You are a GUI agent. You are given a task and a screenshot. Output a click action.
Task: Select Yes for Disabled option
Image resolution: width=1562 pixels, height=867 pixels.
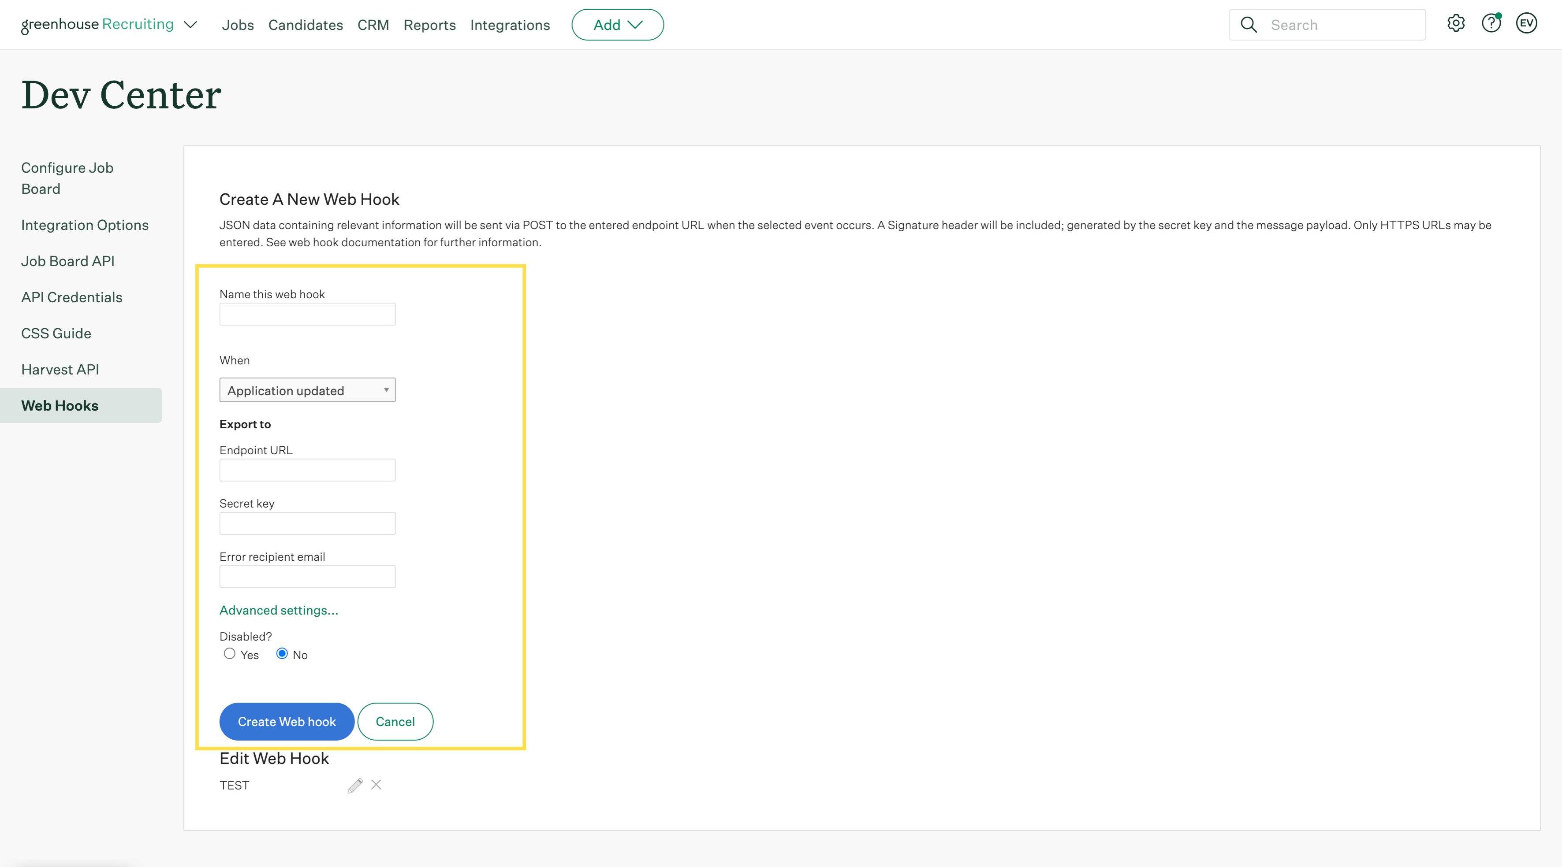[x=229, y=653]
